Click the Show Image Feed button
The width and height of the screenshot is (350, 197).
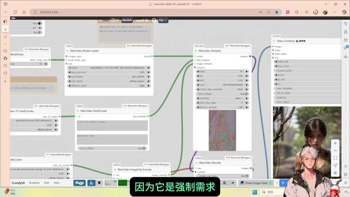256,183
